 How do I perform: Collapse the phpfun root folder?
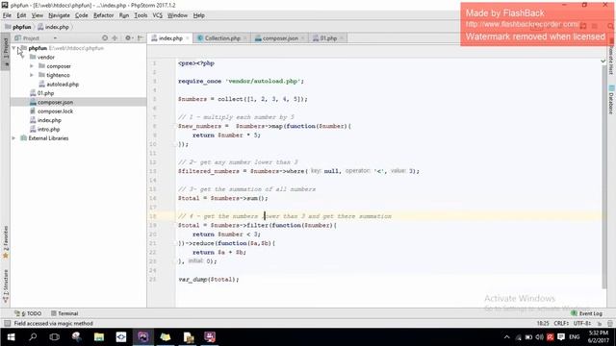(x=14, y=48)
